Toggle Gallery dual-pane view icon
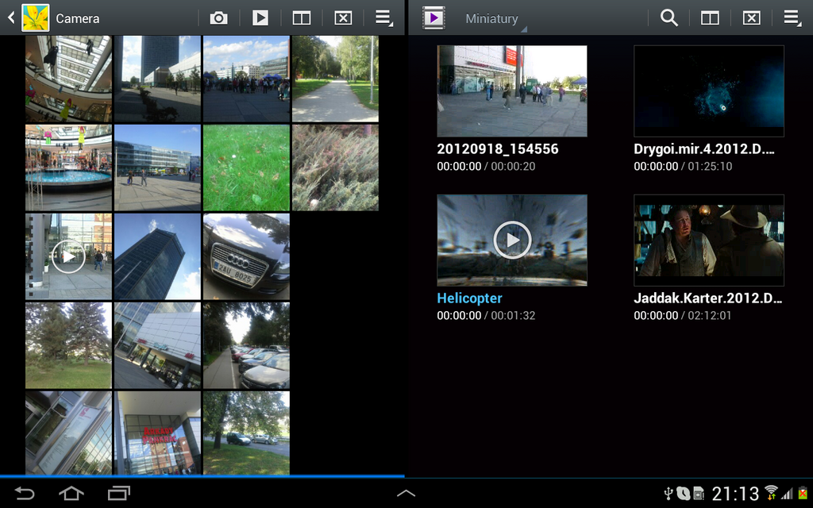Viewport: 813px width, 508px height. [x=302, y=17]
